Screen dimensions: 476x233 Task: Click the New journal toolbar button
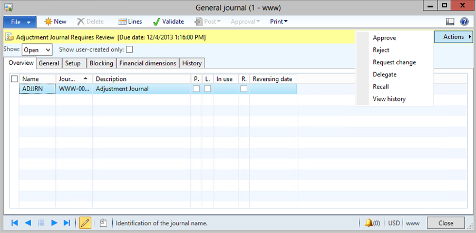(x=55, y=22)
